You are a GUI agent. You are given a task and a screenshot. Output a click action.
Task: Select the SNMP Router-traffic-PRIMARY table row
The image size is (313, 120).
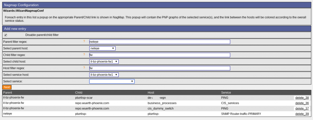point(156,114)
